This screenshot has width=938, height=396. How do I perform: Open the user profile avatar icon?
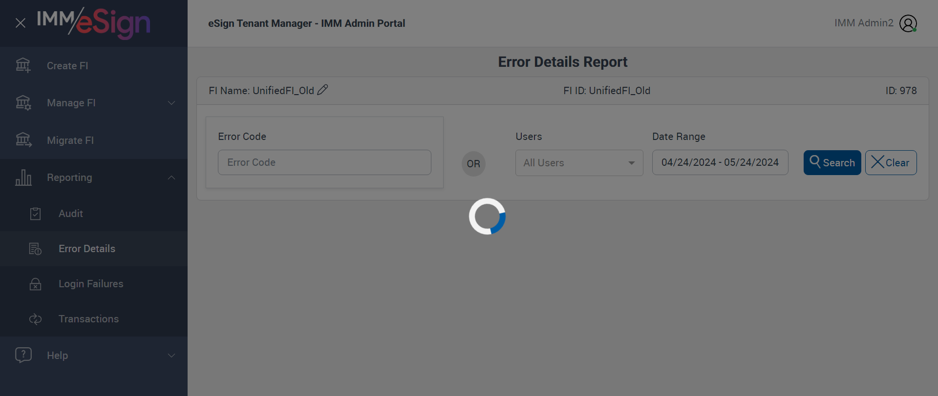[x=908, y=23]
